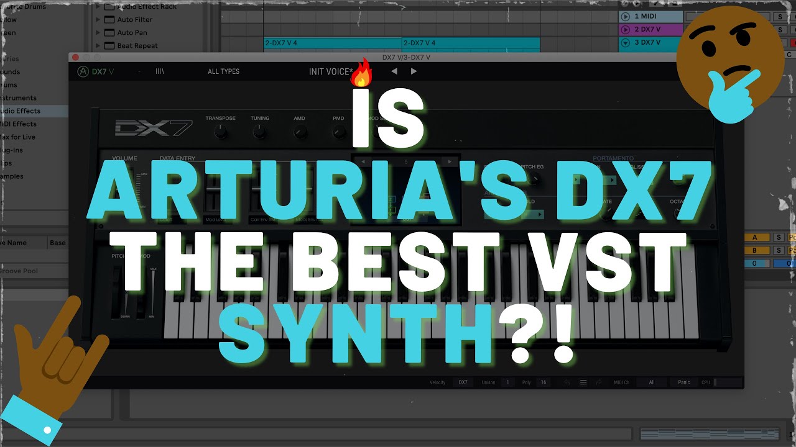Solo return track A
The height and width of the screenshot is (447, 796).
[778, 237]
